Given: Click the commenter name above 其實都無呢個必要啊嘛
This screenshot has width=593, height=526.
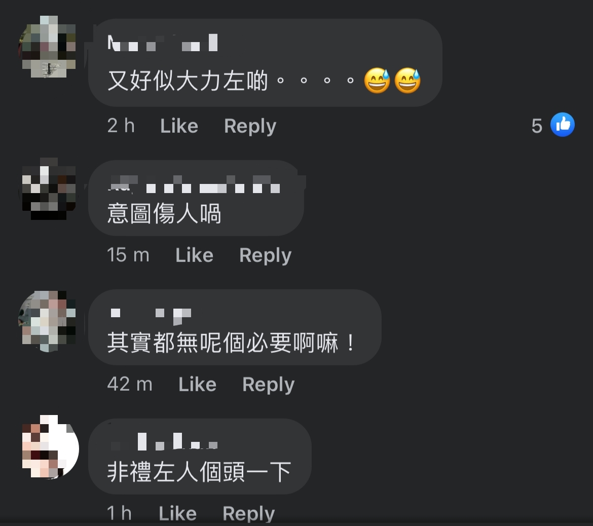Looking at the screenshot, I should pos(151,316).
